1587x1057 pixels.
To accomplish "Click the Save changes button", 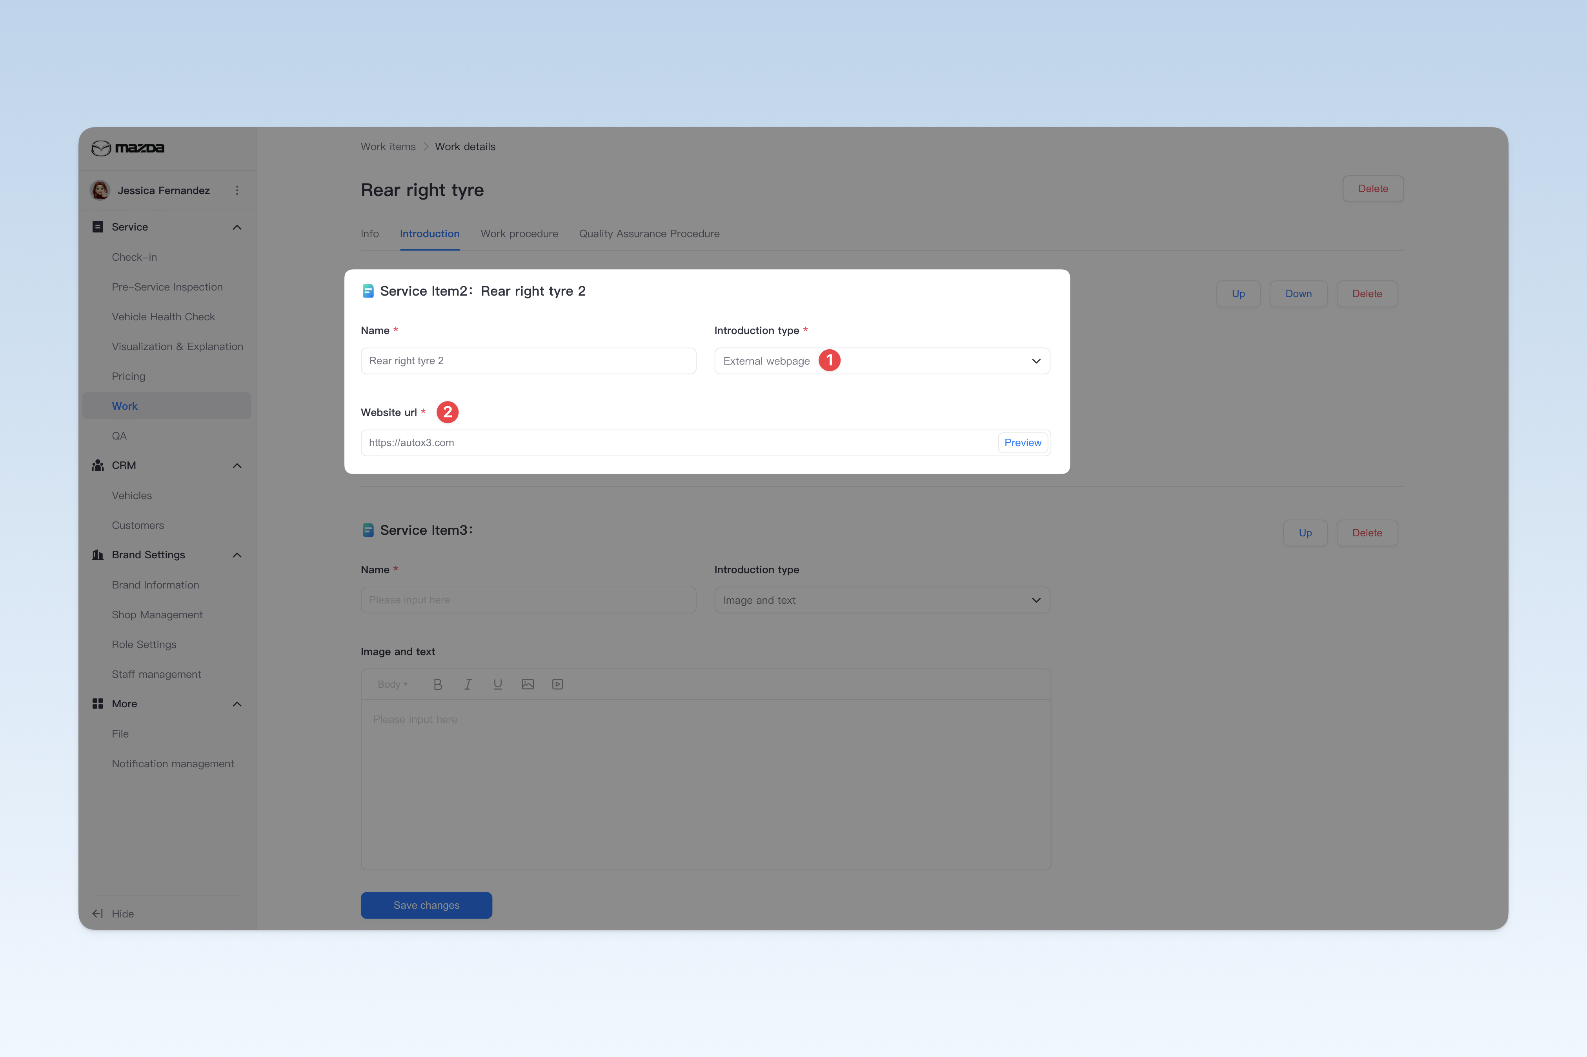I will point(426,905).
